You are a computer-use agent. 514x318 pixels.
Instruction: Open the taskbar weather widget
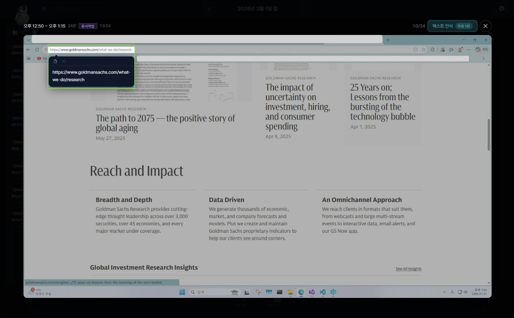point(40,292)
